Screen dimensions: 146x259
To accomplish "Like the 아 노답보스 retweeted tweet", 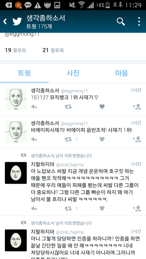I will (102, 209).
